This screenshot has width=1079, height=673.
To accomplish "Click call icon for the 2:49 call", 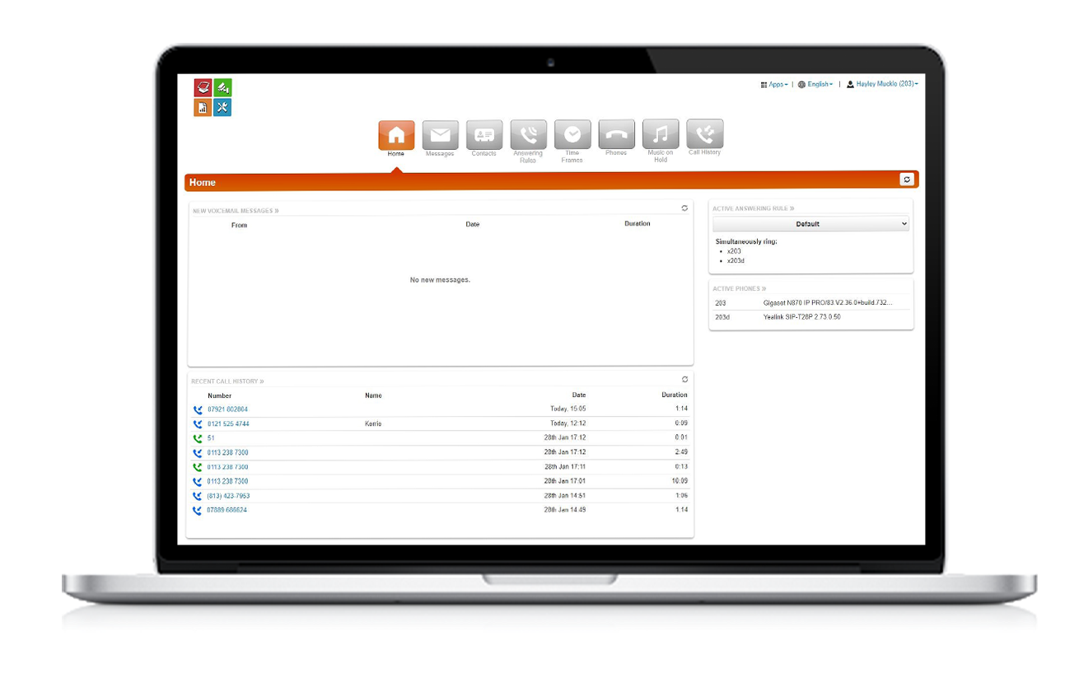I will 198,453.
